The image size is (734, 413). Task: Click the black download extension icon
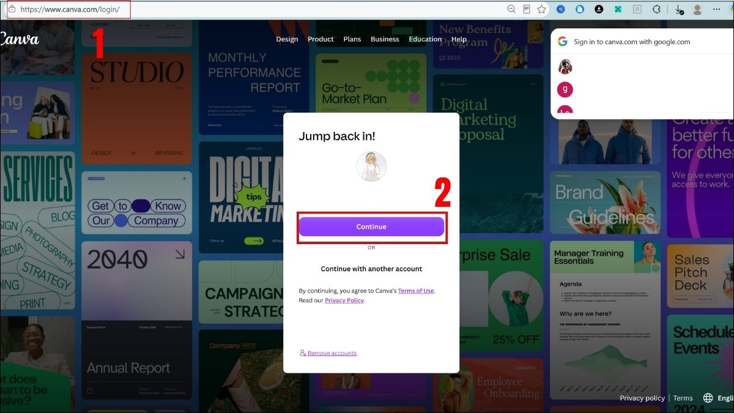pos(599,9)
